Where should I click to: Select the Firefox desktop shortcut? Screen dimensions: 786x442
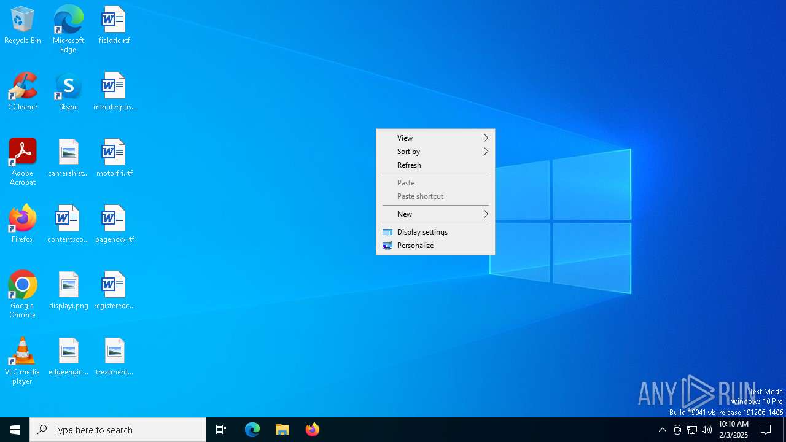[23, 225]
